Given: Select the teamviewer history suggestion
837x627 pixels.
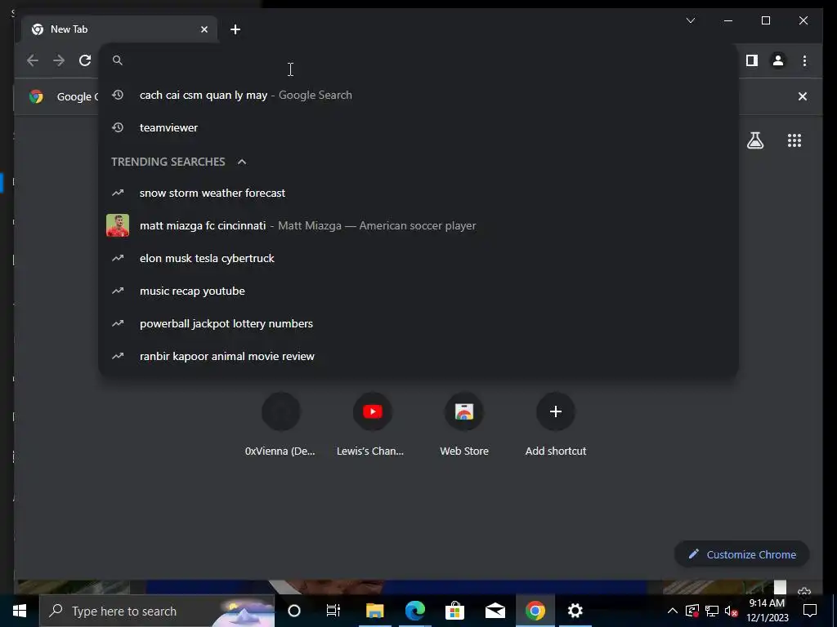Looking at the screenshot, I should [418, 127].
